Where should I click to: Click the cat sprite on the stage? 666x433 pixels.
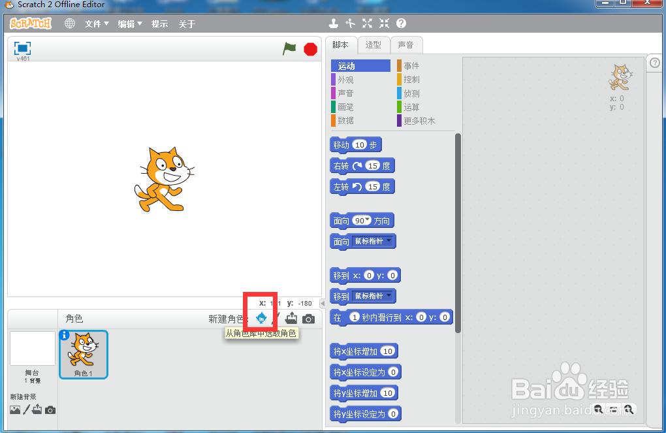pos(165,180)
